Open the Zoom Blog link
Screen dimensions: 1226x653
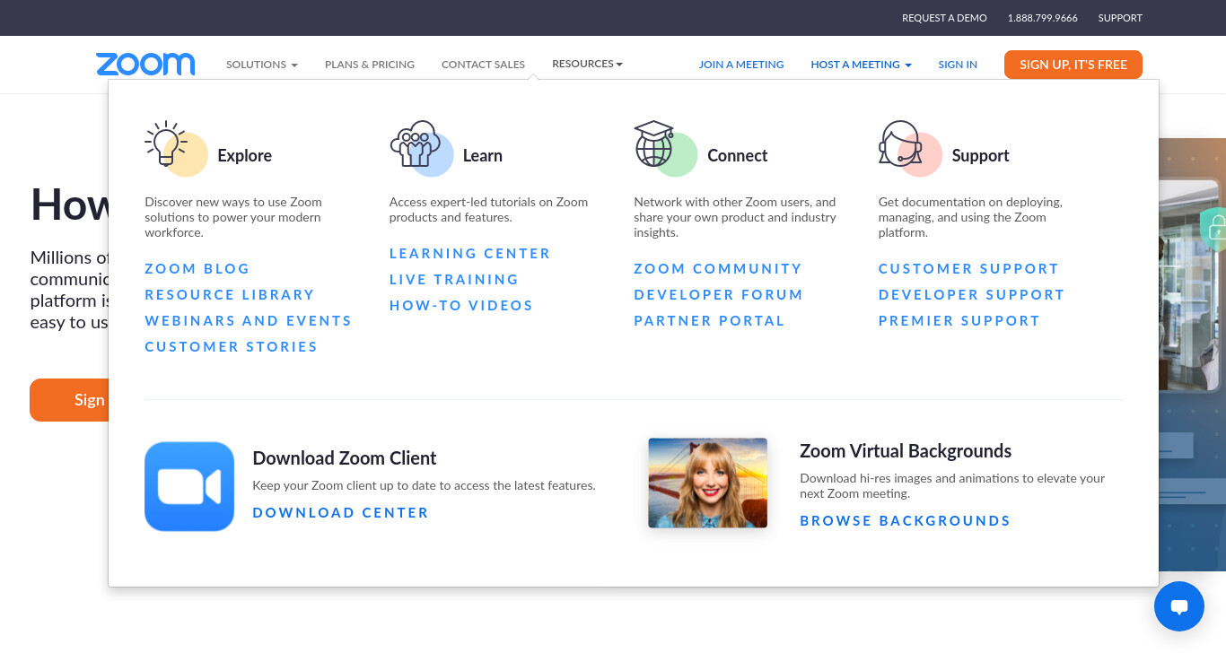click(197, 269)
